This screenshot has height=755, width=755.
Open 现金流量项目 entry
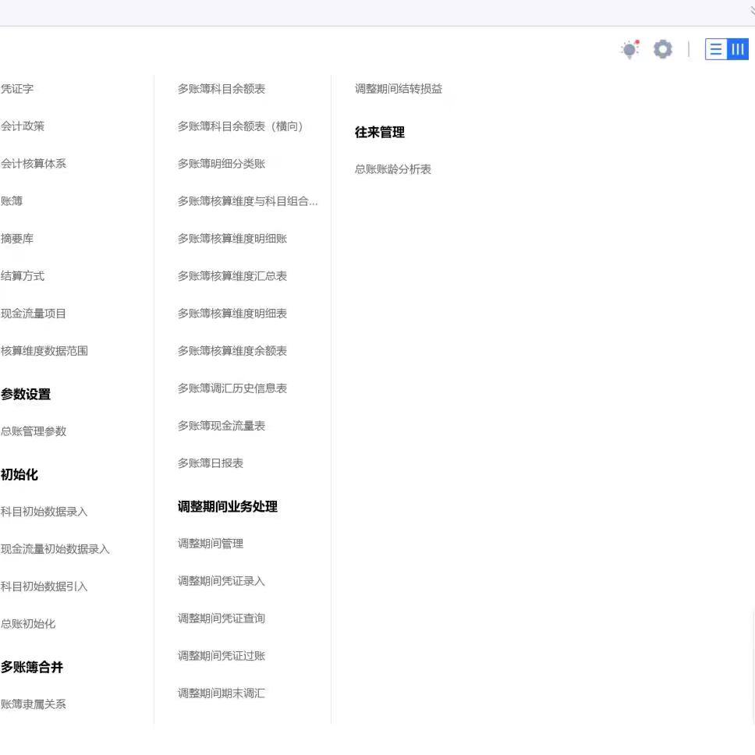[x=34, y=314]
